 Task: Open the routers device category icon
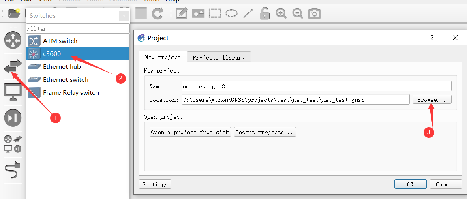pyautogui.click(x=13, y=40)
